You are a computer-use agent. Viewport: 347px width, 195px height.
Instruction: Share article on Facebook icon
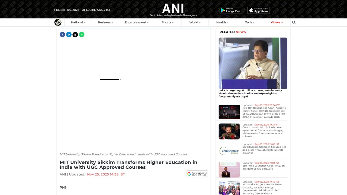[62, 34]
